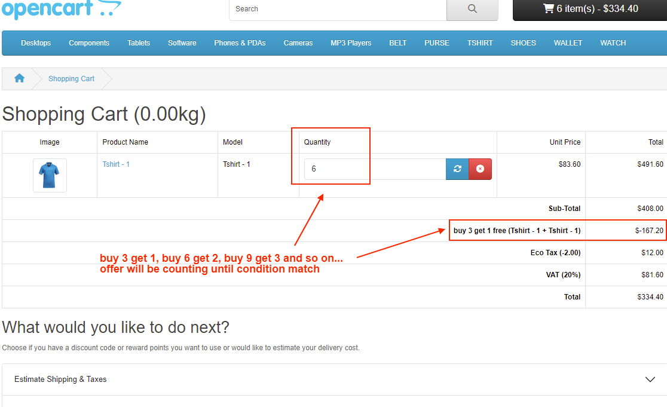Open the MP3 Players menu
Screen dimensions: 667x407
coord(351,43)
